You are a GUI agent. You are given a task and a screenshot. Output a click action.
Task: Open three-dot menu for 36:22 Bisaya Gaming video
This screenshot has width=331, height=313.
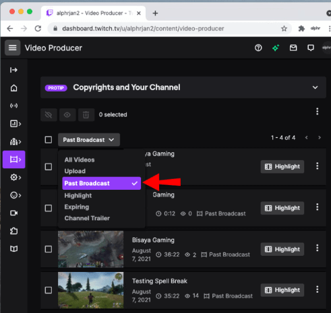tap(317, 248)
